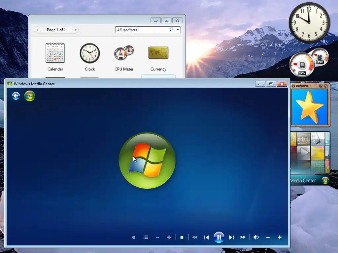Stop playback with the square stop button
Viewport: 338px width, 253px height.
click(182, 238)
